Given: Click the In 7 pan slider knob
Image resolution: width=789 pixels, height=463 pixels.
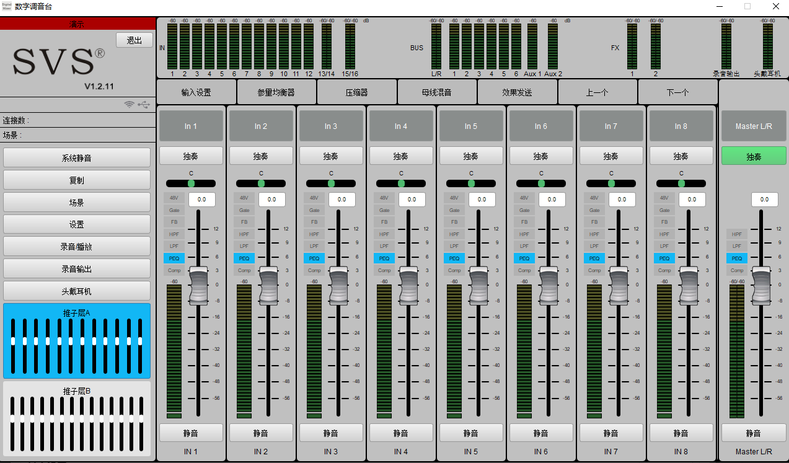Looking at the screenshot, I should 611,183.
